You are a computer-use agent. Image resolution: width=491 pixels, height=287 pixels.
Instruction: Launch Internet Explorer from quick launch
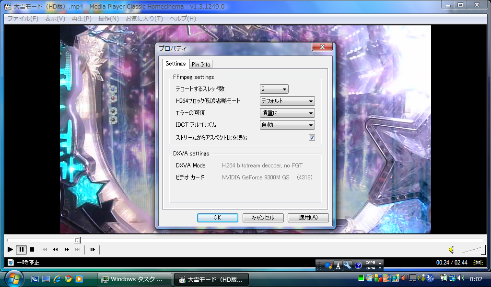[x=57, y=279]
